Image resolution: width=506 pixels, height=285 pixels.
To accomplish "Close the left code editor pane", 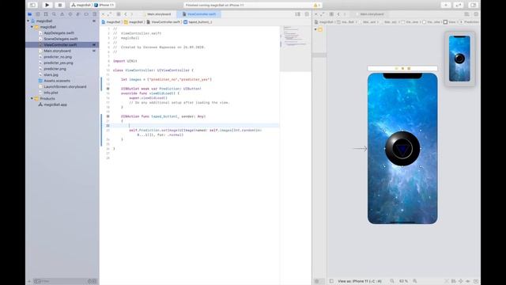I will pyautogui.click(x=104, y=14).
